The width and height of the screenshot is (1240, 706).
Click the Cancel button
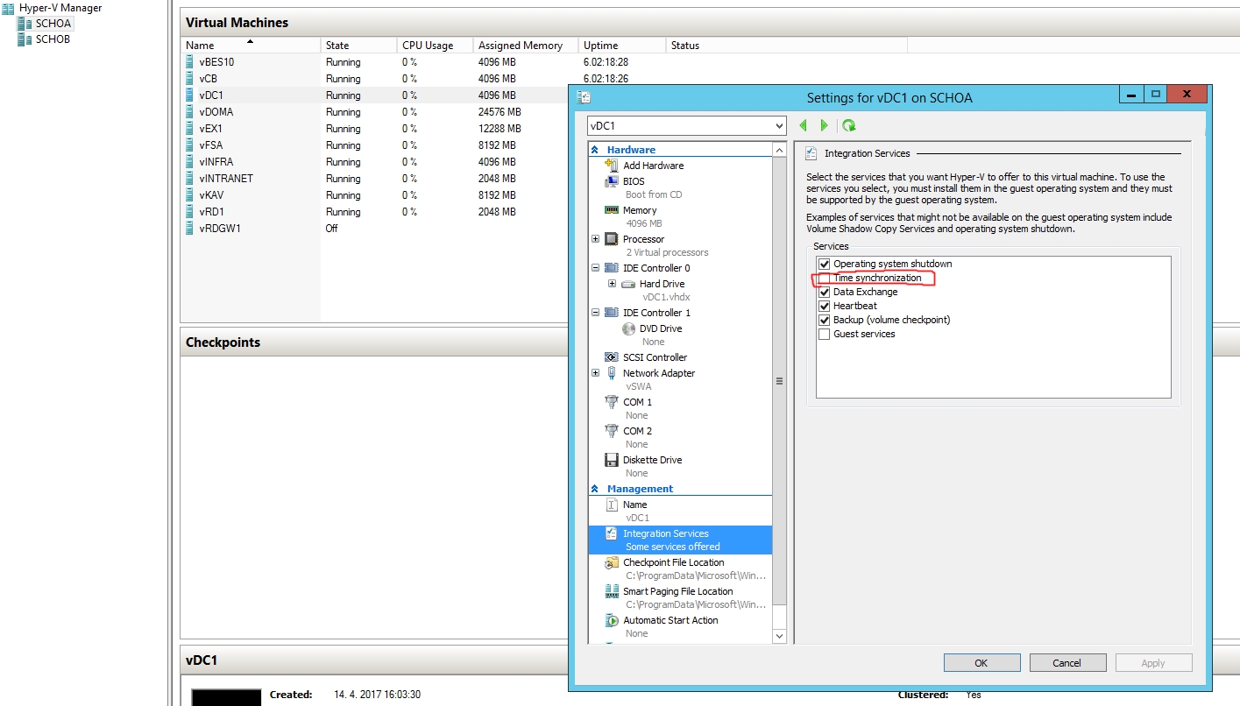click(1067, 663)
